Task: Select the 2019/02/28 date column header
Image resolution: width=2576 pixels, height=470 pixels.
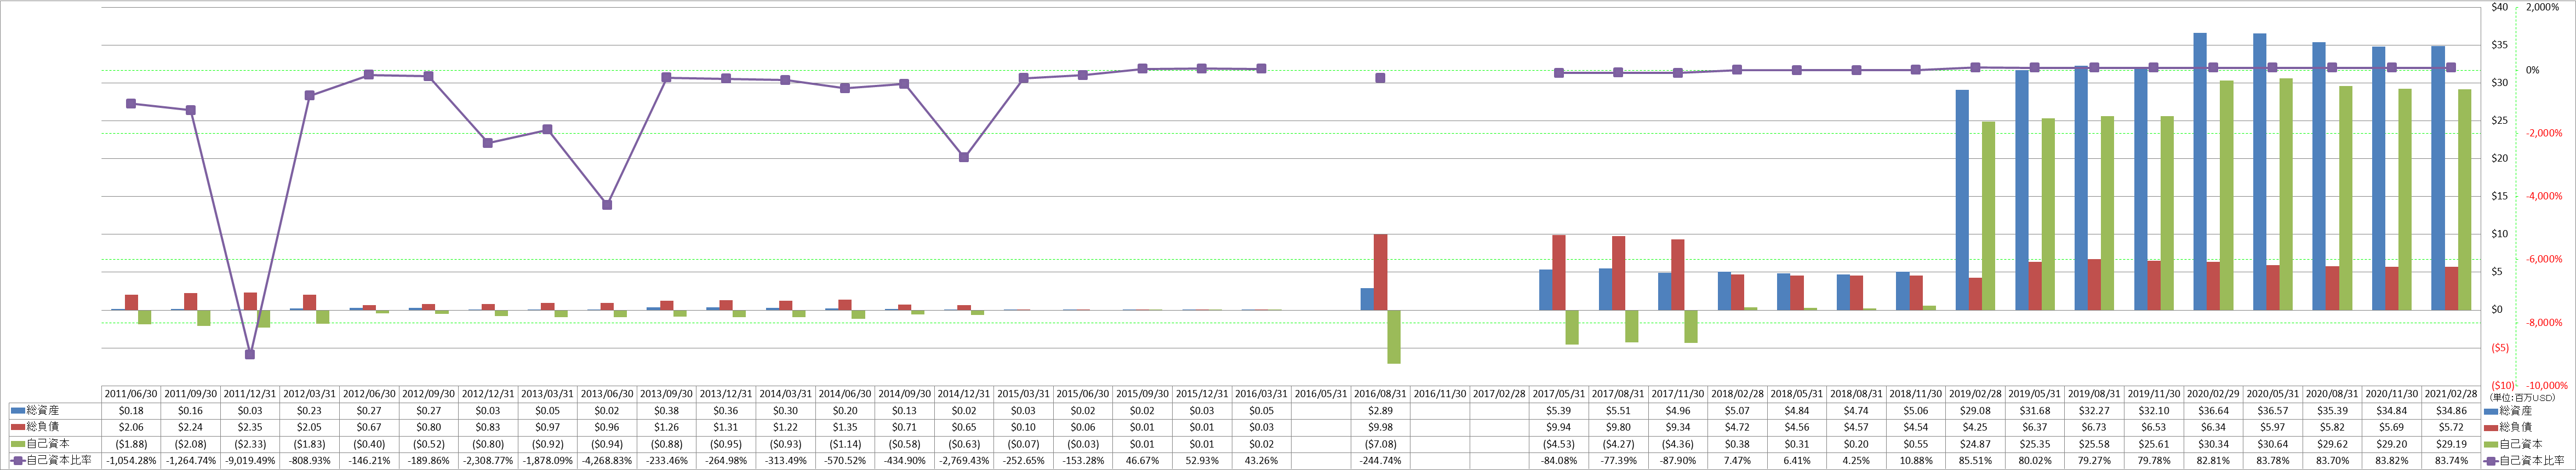Action: coord(1975,394)
